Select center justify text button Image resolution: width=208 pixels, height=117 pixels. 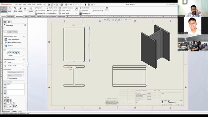pos(8,100)
